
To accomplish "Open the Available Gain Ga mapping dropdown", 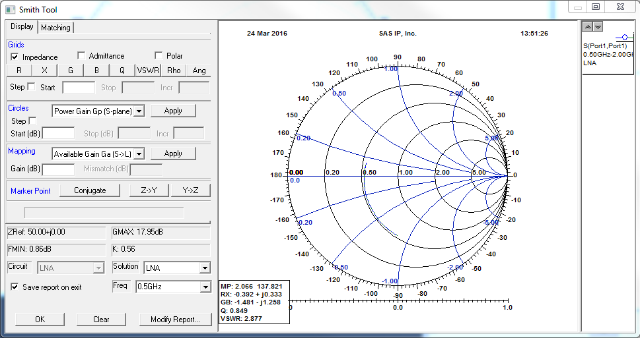I will coord(139,154).
